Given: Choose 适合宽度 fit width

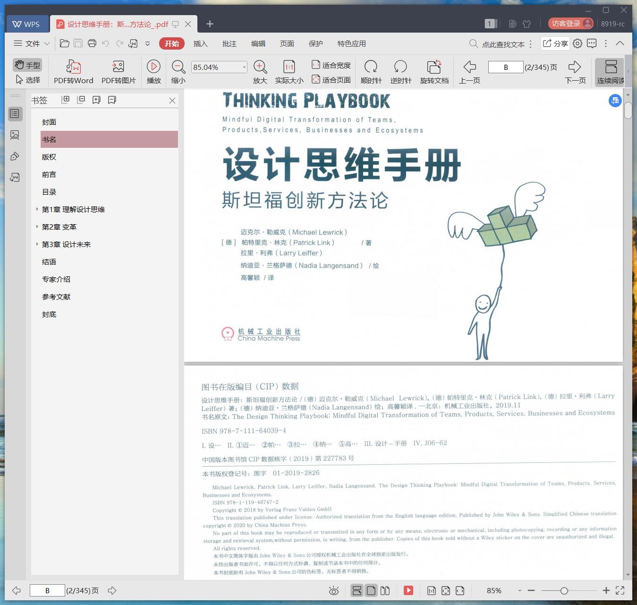Looking at the screenshot, I should (331, 65).
